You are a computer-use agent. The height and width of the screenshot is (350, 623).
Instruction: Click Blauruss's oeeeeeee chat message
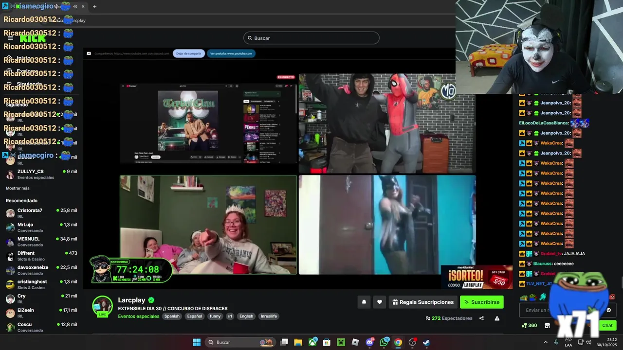tap(546, 263)
